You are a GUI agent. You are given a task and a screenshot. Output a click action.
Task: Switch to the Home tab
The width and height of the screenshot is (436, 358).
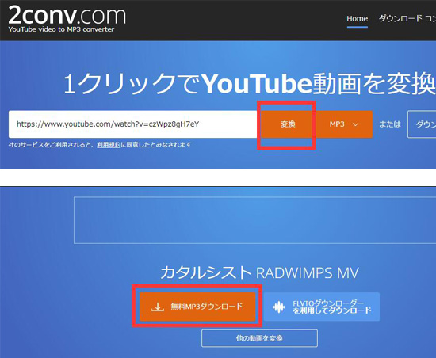(x=357, y=18)
